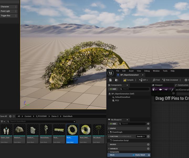Add a new macro with plus icon
189x158 pixels.
click(x=148, y=144)
